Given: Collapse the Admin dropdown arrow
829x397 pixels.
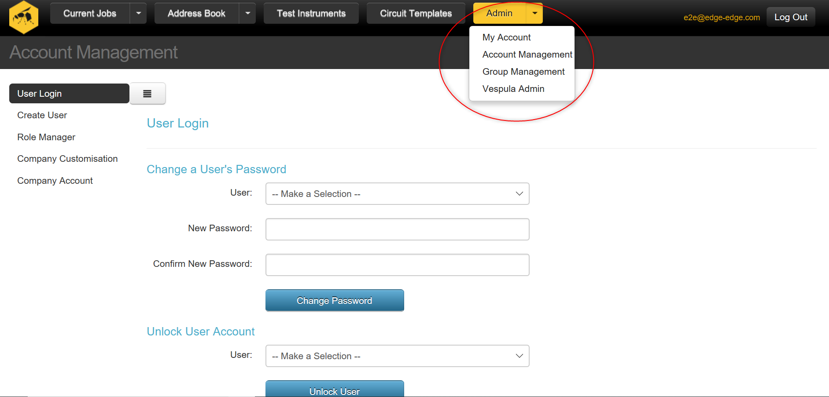Looking at the screenshot, I should click(x=534, y=13).
